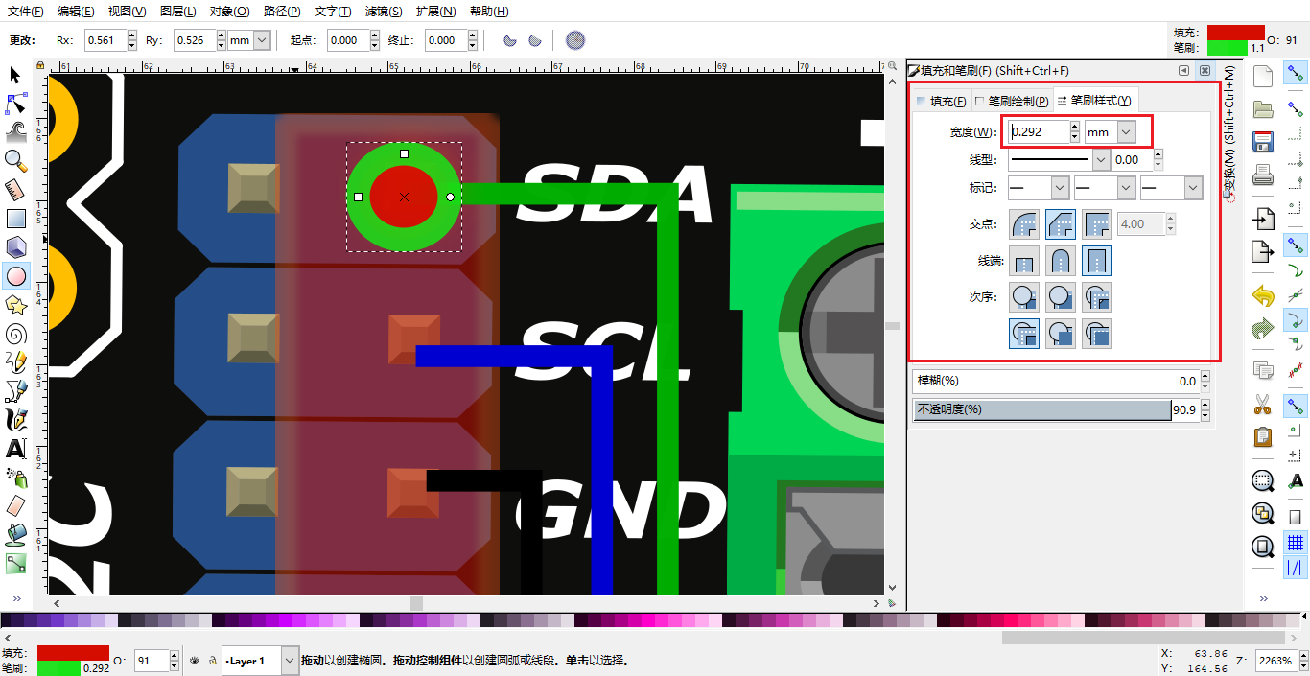Select the Calligraphy tool
Screen dimensions: 1310x676
tap(15, 420)
